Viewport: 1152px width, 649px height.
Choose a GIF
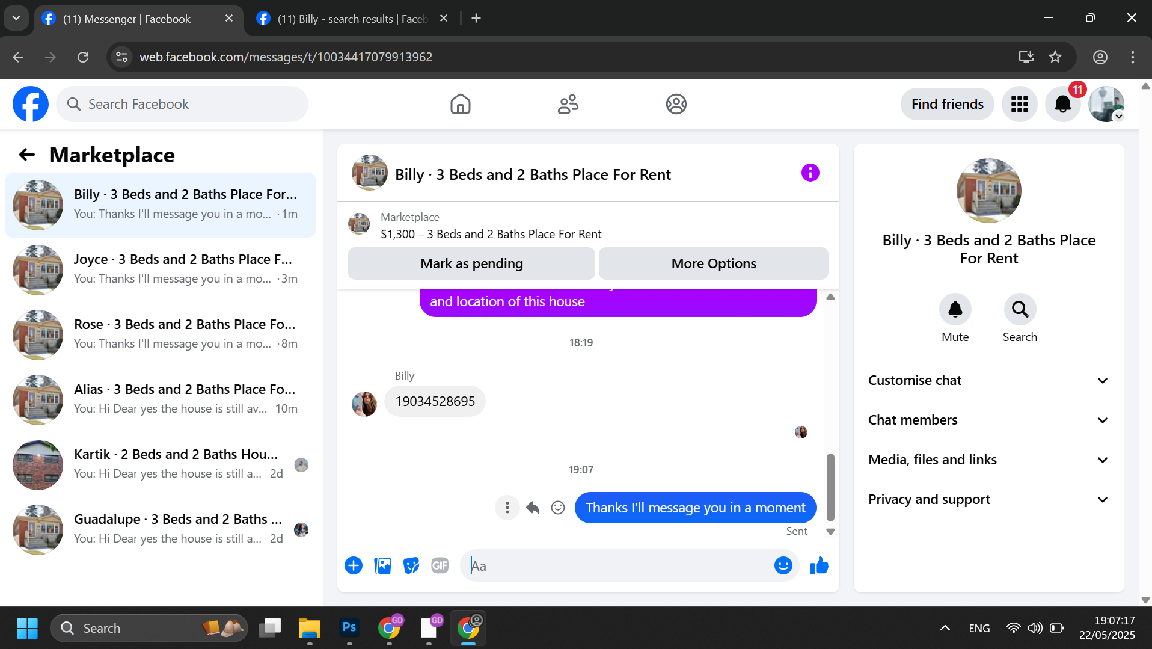click(x=440, y=565)
